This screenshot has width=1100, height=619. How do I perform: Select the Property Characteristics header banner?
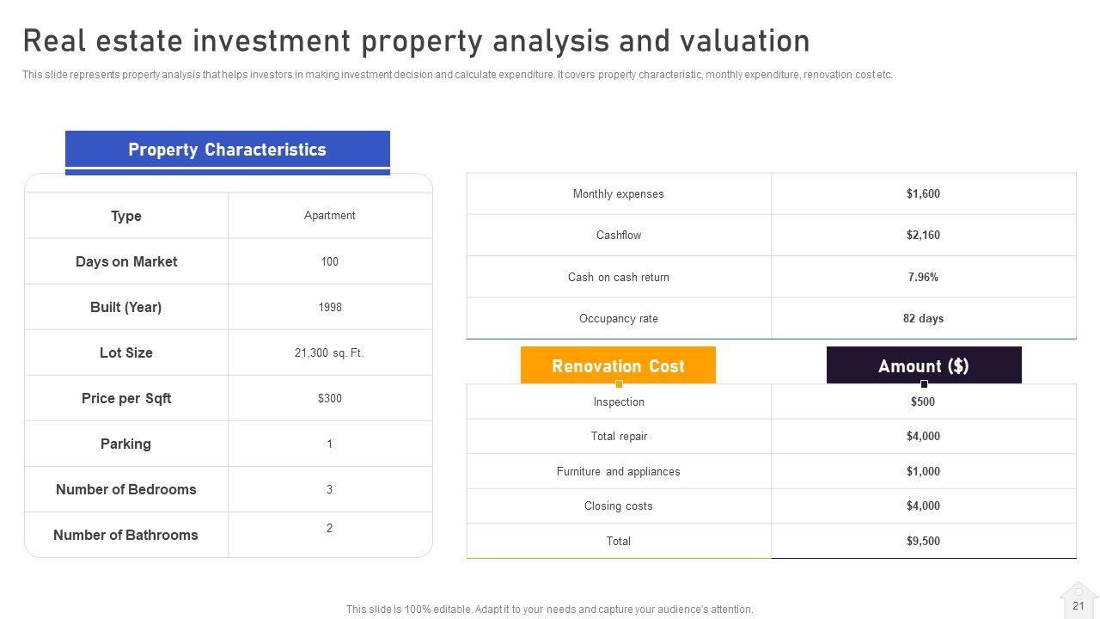[228, 150]
